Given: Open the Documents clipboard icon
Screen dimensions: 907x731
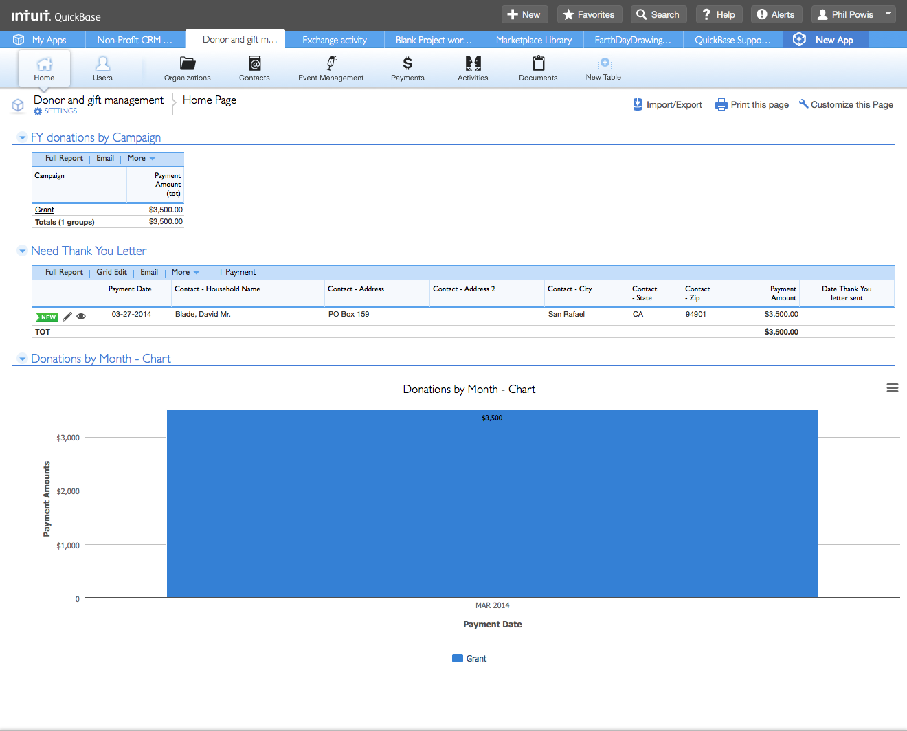Looking at the screenshot, I should (x=538, y=64).
